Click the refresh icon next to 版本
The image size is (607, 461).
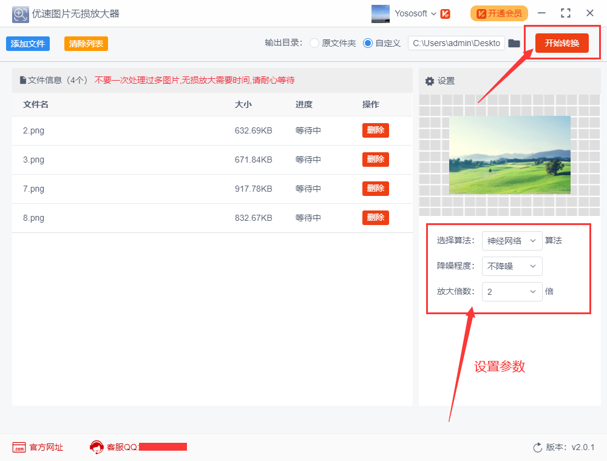click(x=537, y=447)
